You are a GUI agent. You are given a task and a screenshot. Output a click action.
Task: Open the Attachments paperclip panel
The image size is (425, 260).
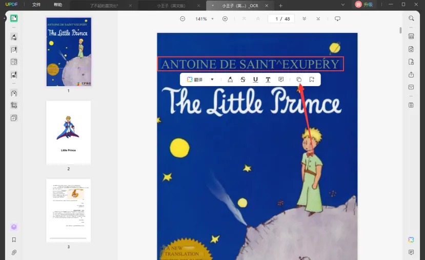[x=14, y=252]
